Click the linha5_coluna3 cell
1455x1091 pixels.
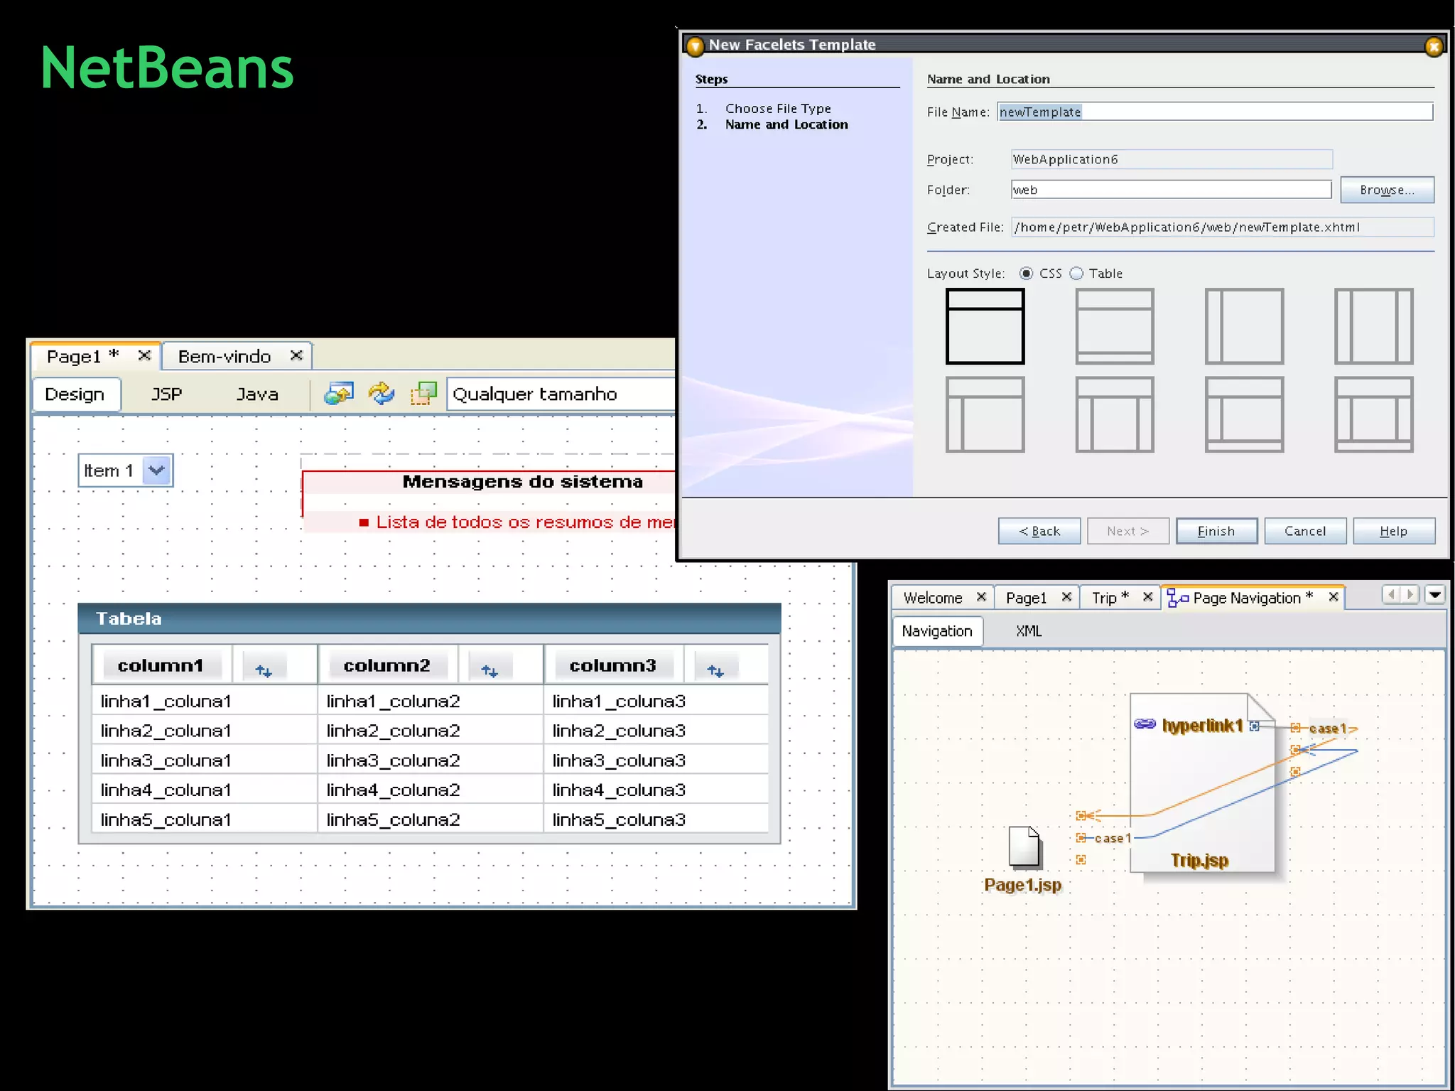point(656,819)
